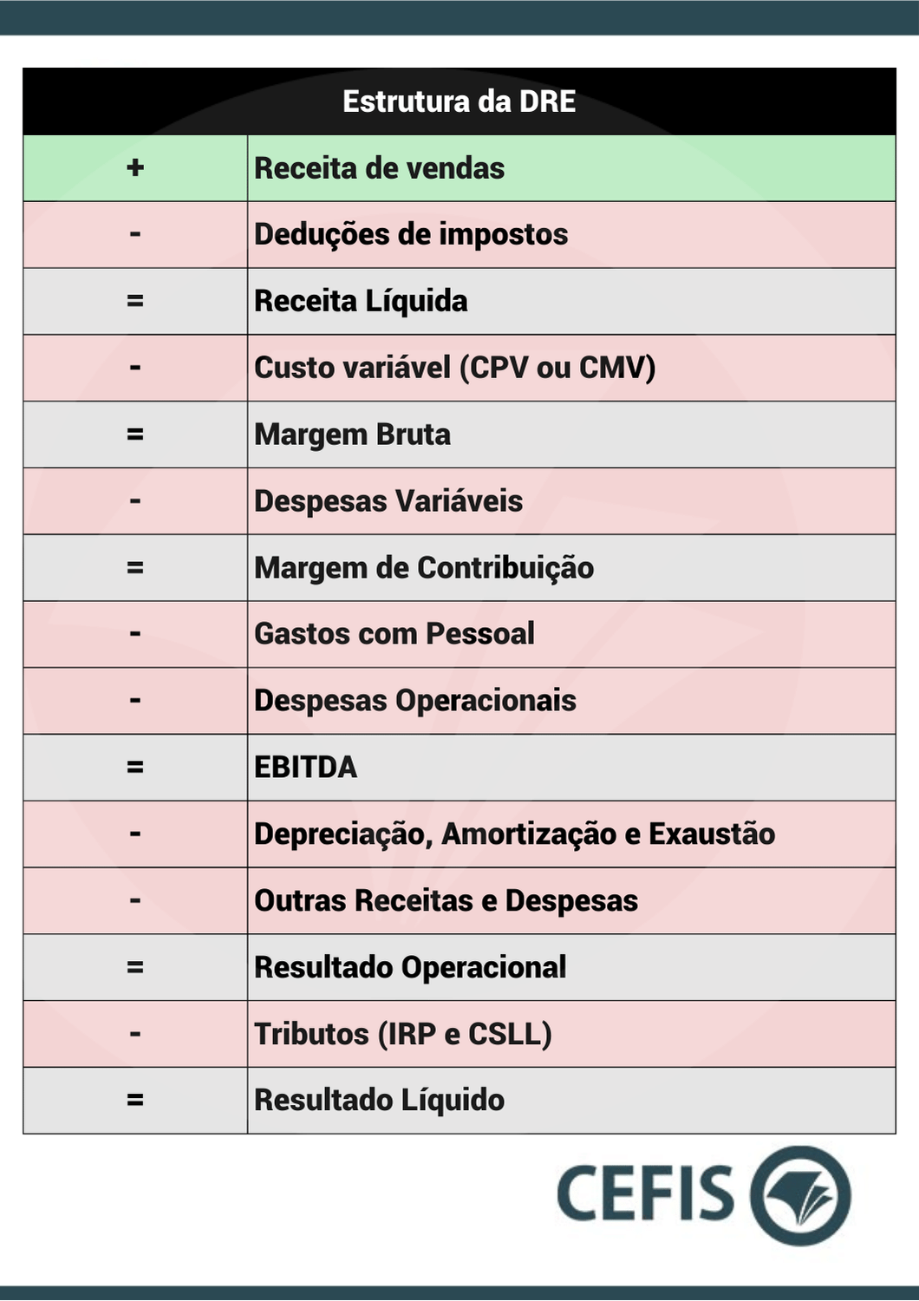Click the Despesas Variáveis cell

[x=571, y=501]
